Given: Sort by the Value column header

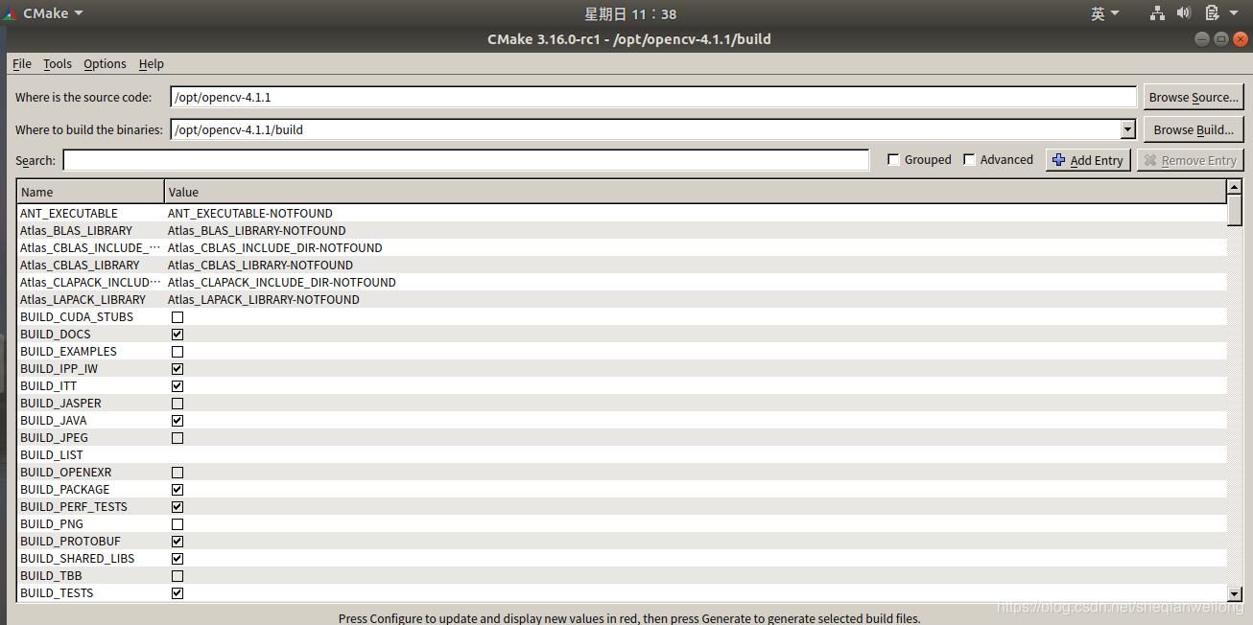Looking at the screenshot, I should [696, 192].
